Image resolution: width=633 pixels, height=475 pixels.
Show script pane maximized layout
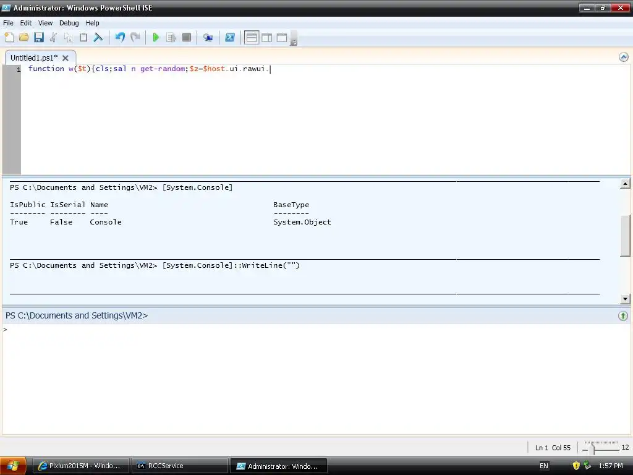(x=282, y=38)
